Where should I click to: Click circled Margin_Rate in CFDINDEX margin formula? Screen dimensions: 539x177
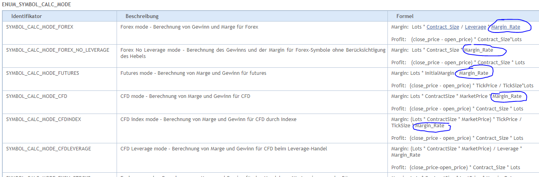429,126
